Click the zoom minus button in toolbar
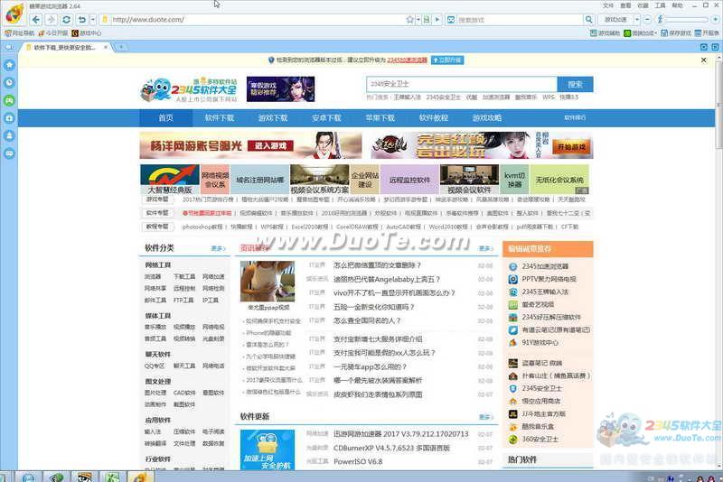The height and width of the screenshot is (482, 723). click(x=647, y=19)
